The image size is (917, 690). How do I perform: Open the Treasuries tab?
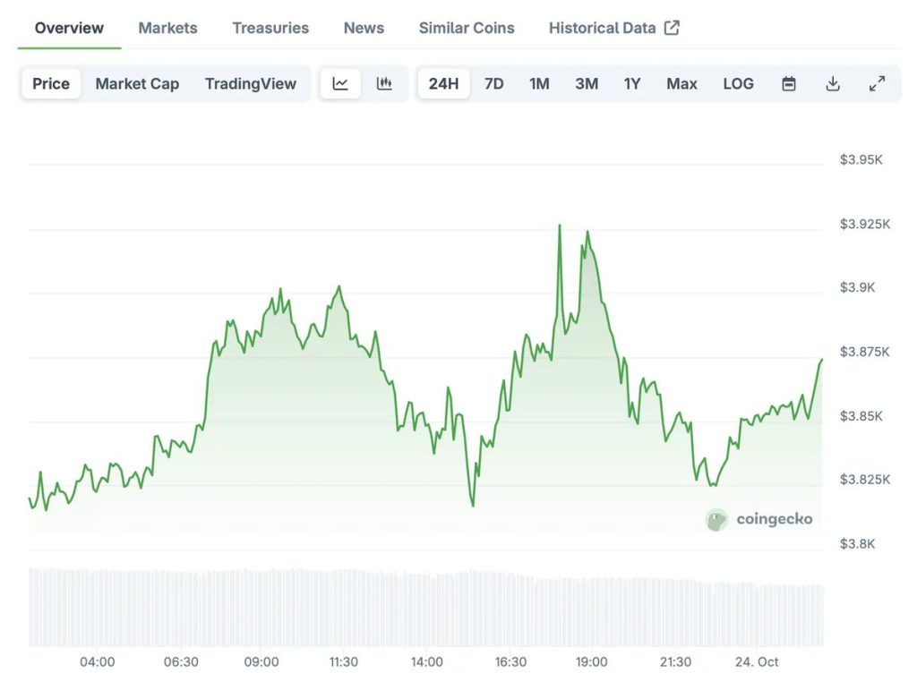click(x=270, y=28)
